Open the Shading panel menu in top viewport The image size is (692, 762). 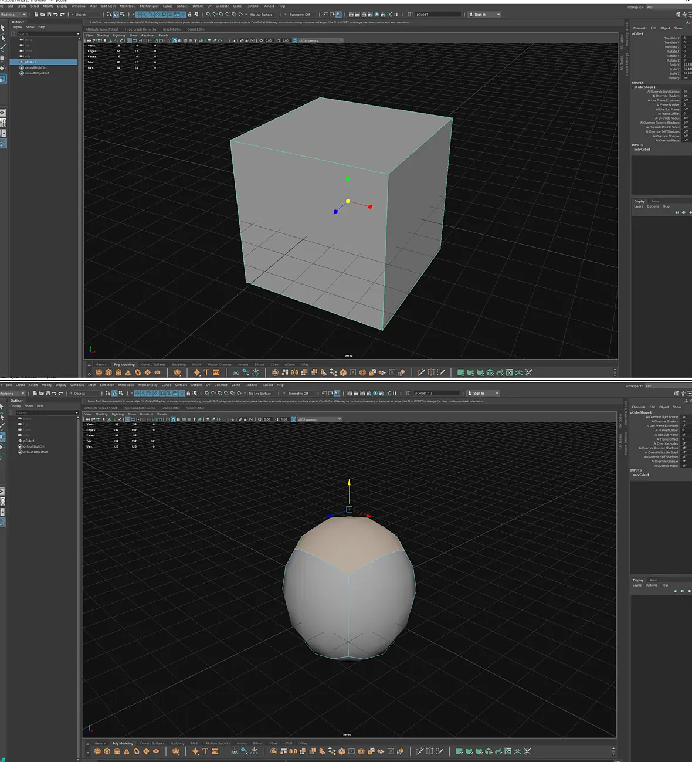pyautogui.click(x=103, y=35)
